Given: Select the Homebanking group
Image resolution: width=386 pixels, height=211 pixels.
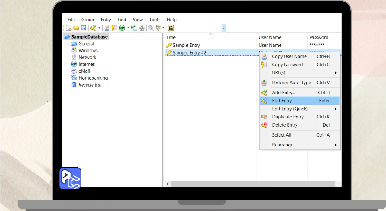Looking at the screenshot, I should tap(93, 78).
